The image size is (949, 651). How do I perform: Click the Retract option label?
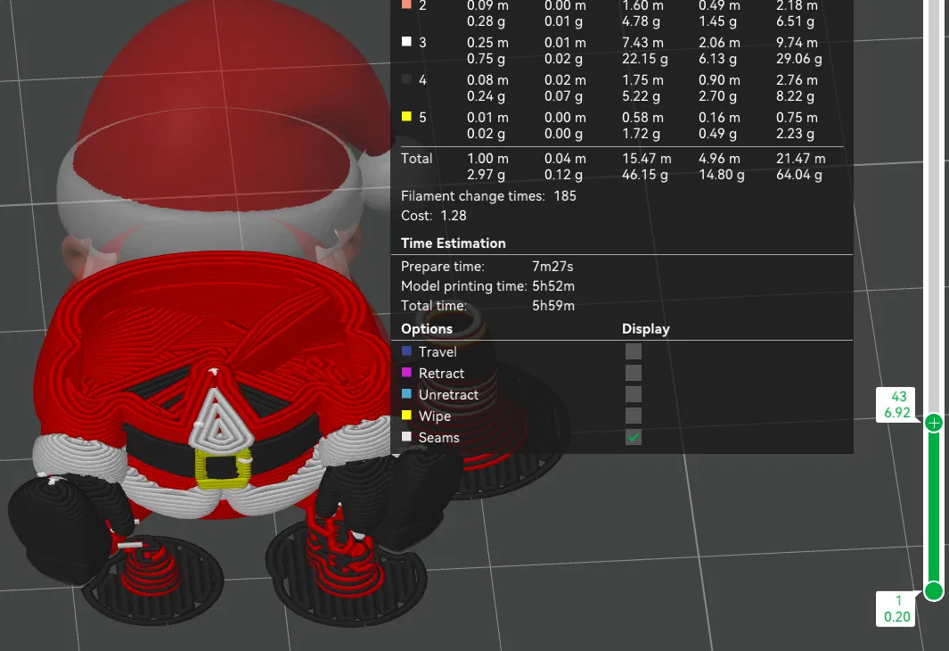[x=441, y=373]
